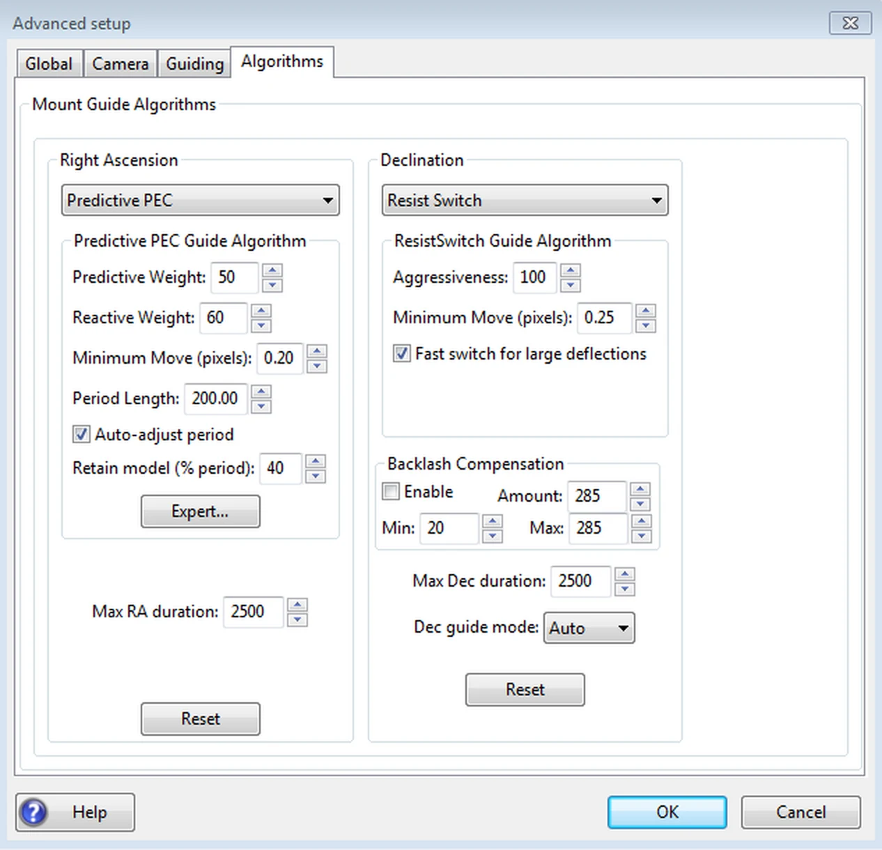Increase Aggressiveness with up arrow
The width and height of the screenshot is (882, 850).
[x=571, y=270]
